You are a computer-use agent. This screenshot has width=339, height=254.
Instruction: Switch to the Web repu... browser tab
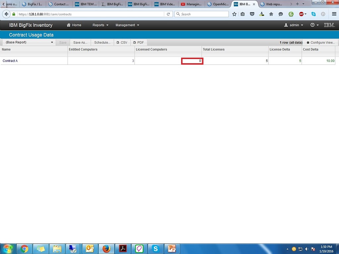274,4
